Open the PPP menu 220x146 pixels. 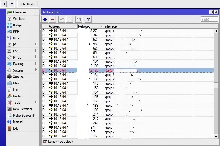click(16, 32)
